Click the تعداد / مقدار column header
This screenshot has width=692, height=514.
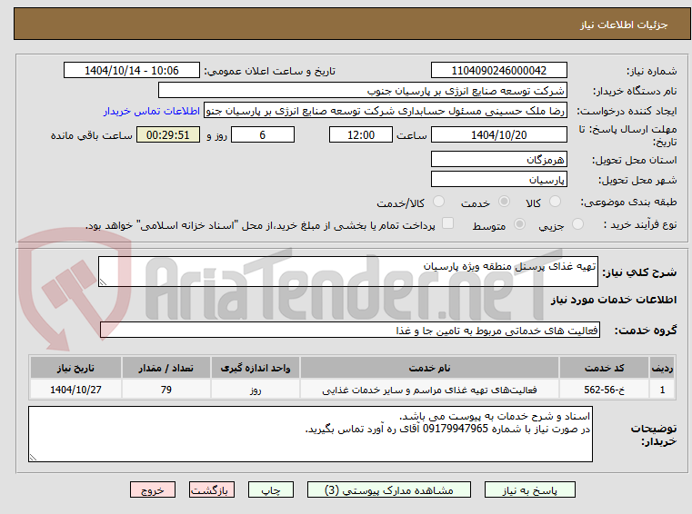[x=165, y=368]
